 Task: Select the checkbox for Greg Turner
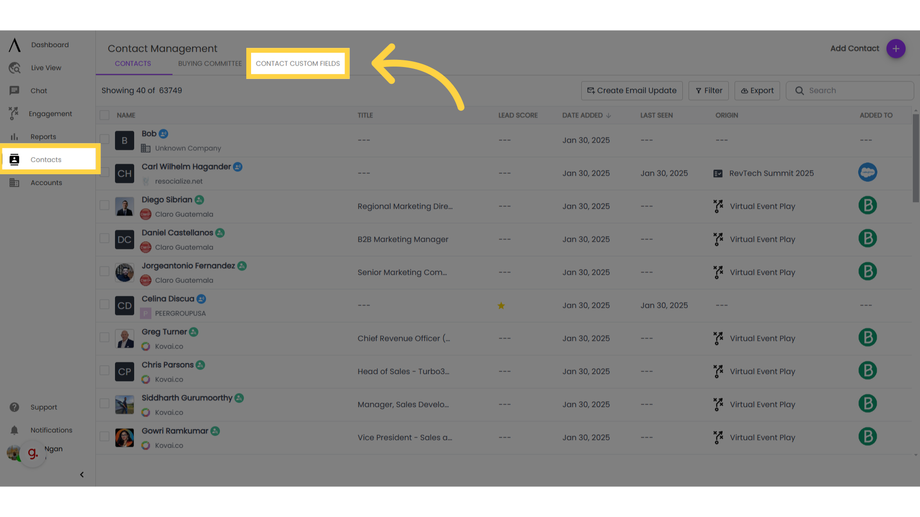pyautogui.click(x=105, y=337)
